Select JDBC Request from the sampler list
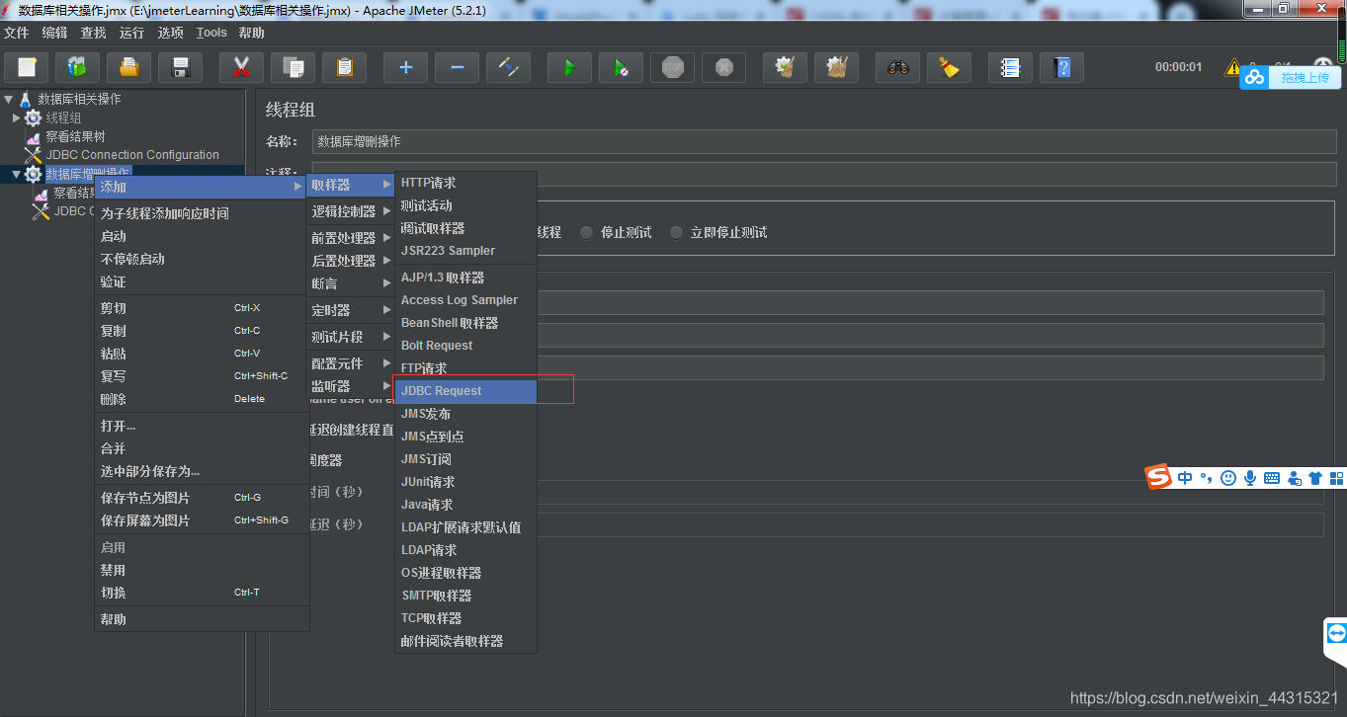This screenshot has width=1347, height=717. 465,391
